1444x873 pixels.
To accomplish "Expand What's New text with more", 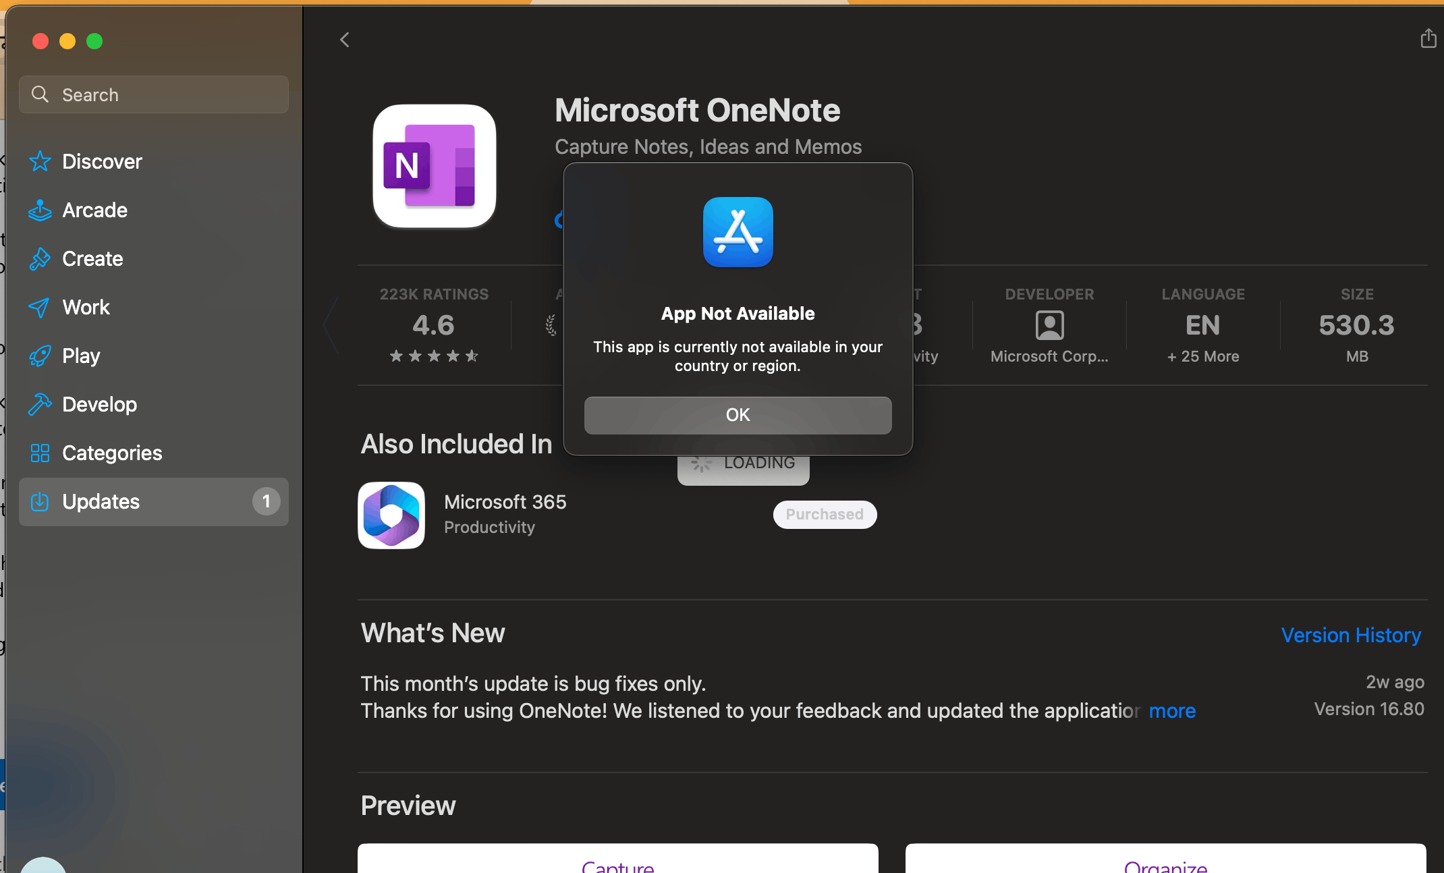I will click(x=1172, y=710).
